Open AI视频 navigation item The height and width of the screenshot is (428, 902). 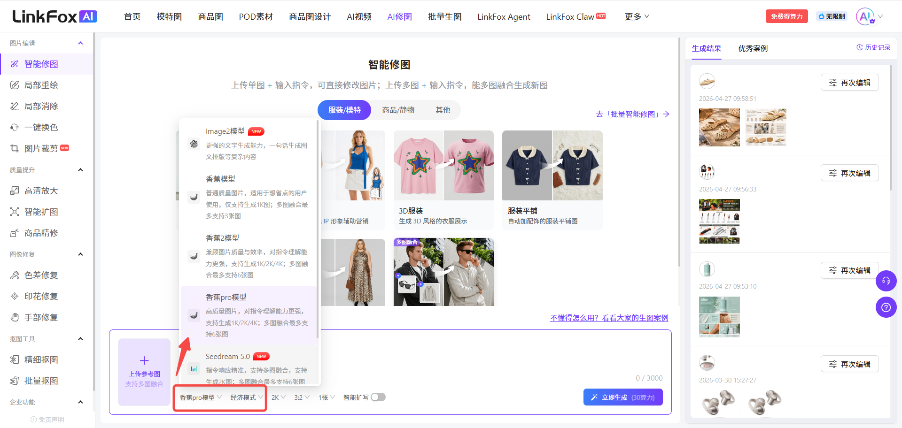359,16
